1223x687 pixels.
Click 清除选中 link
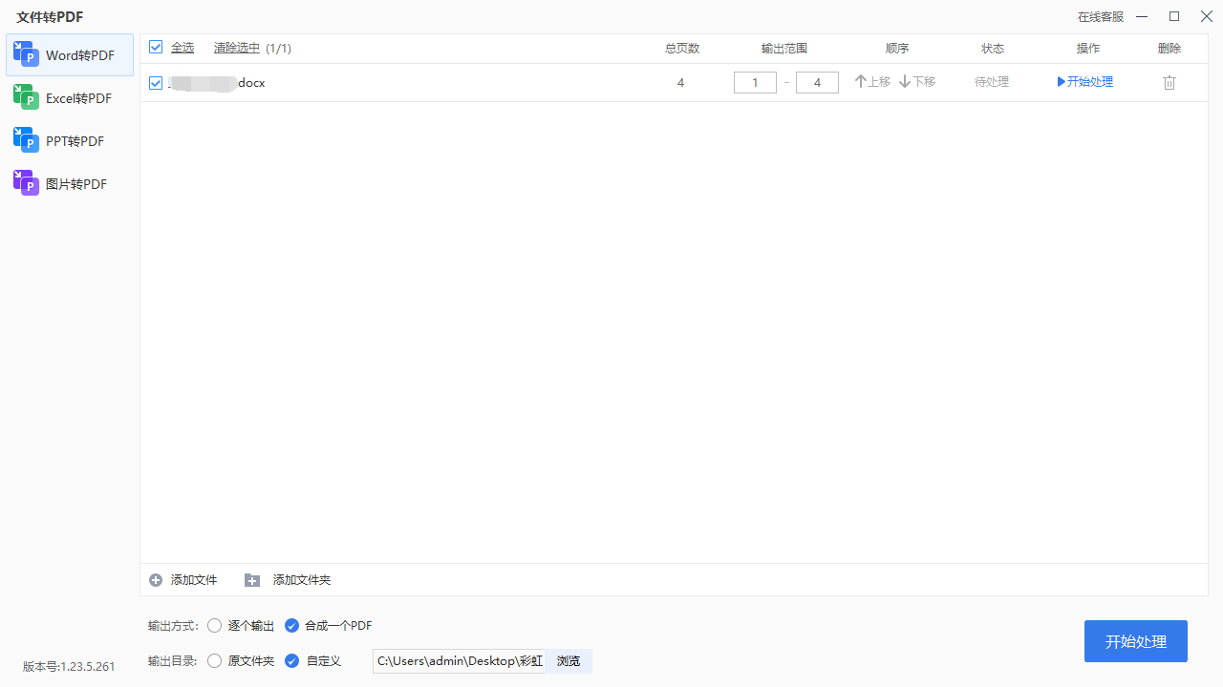tap(236, 48)
